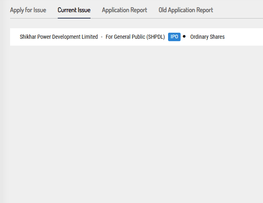Screen dimensions: 263x203
Task: Click the dash separator after company name
Action: [101, 37]
